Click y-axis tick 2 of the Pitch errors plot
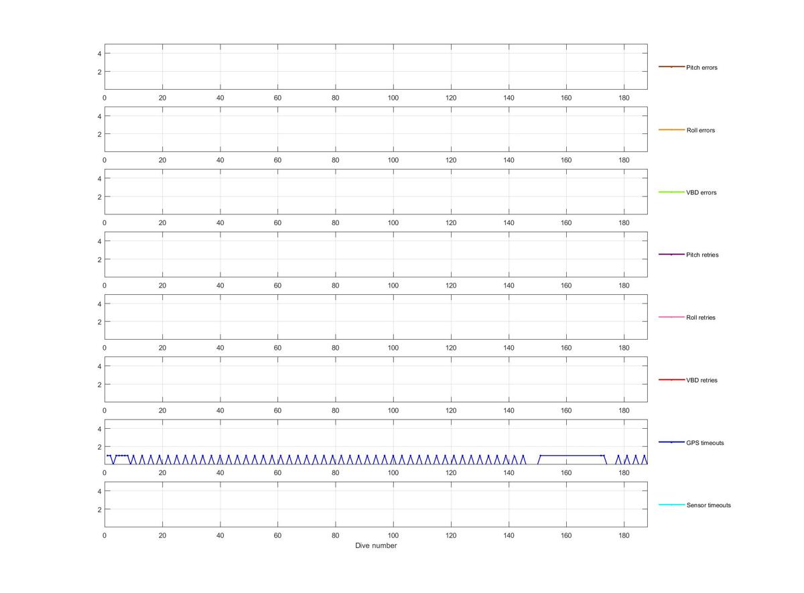Screen dimensions: 804x593 click(99, 72)
